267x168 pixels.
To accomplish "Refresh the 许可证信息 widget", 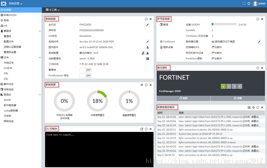I will (x=258, y=19).
